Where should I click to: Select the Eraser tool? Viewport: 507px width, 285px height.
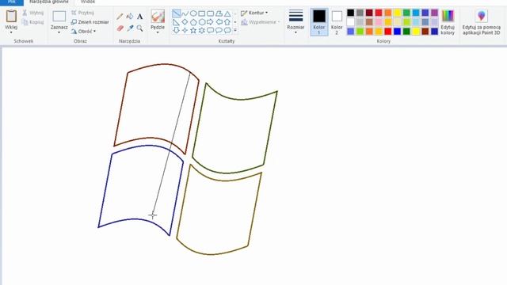[x=120, y=28]
